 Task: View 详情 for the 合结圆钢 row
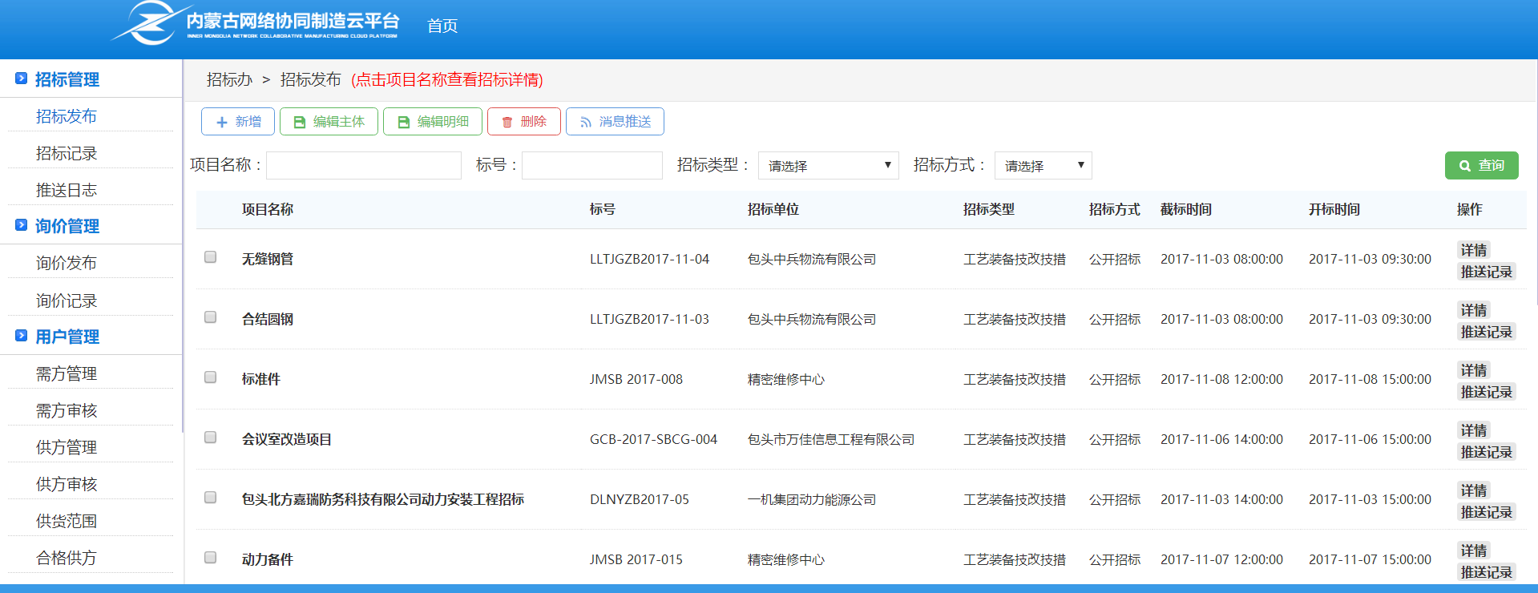point(1473,310)
